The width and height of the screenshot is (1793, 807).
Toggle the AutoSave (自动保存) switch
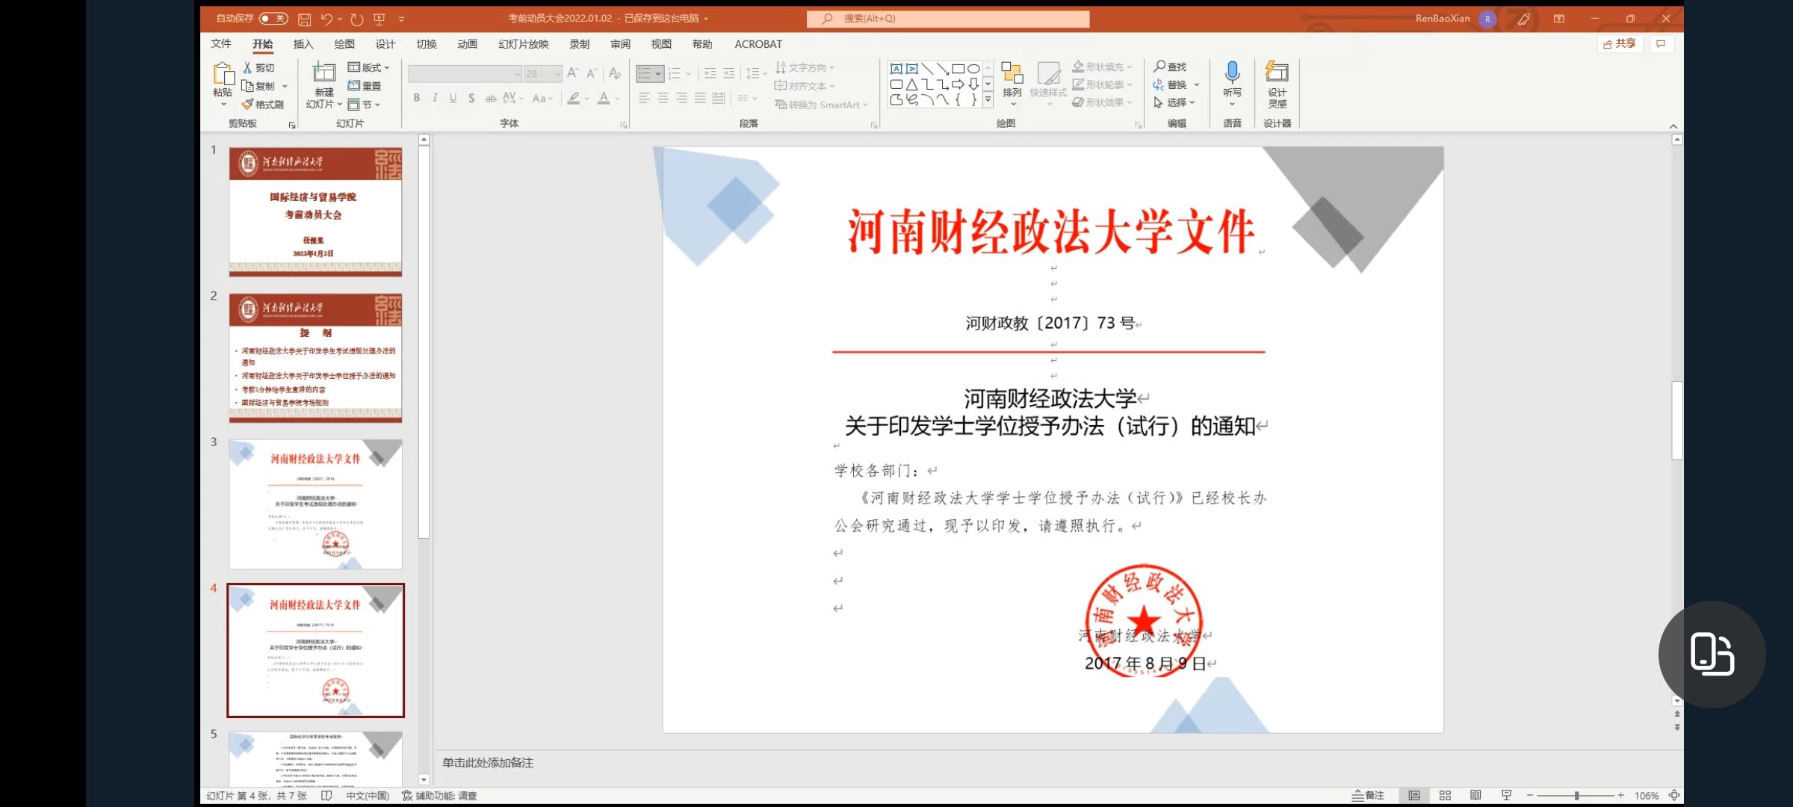tap(273, 19)
